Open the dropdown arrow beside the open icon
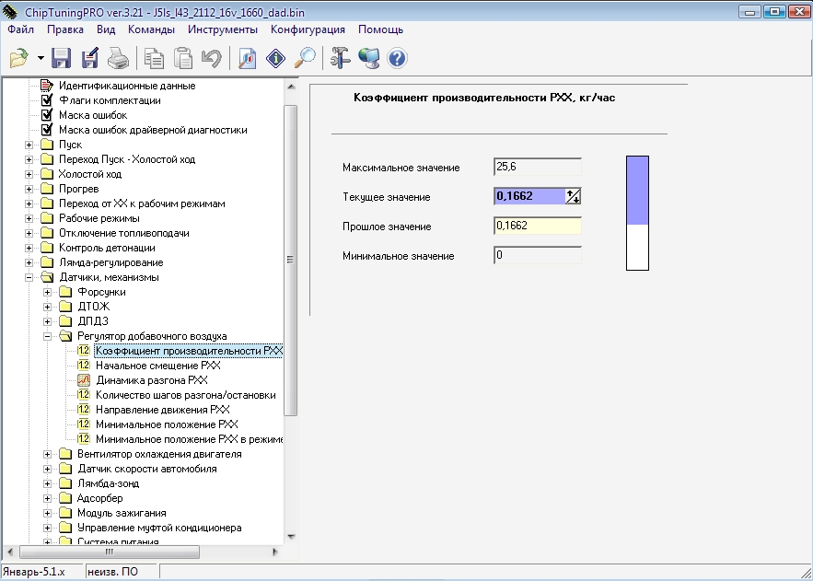 41,59
